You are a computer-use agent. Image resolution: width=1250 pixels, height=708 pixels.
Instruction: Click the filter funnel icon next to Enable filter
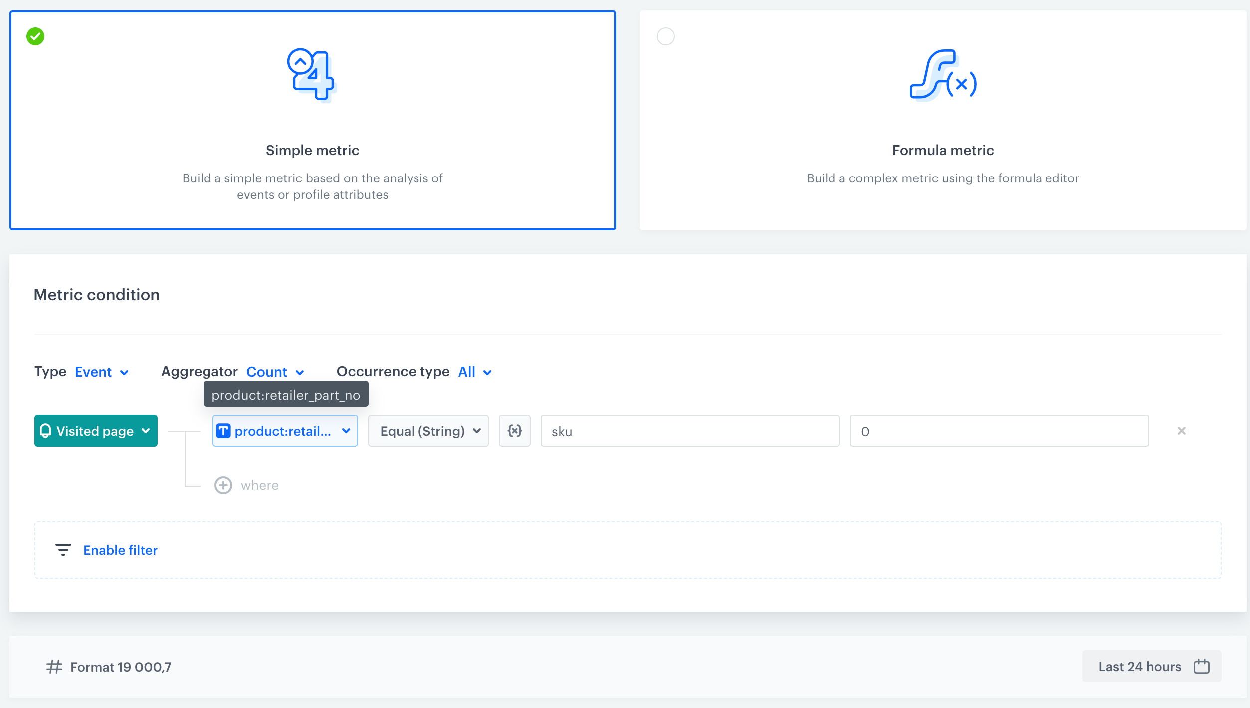(x=63, y=550)
